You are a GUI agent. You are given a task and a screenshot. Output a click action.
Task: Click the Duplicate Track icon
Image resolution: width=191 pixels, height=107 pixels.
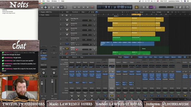[x=67, y=15]
